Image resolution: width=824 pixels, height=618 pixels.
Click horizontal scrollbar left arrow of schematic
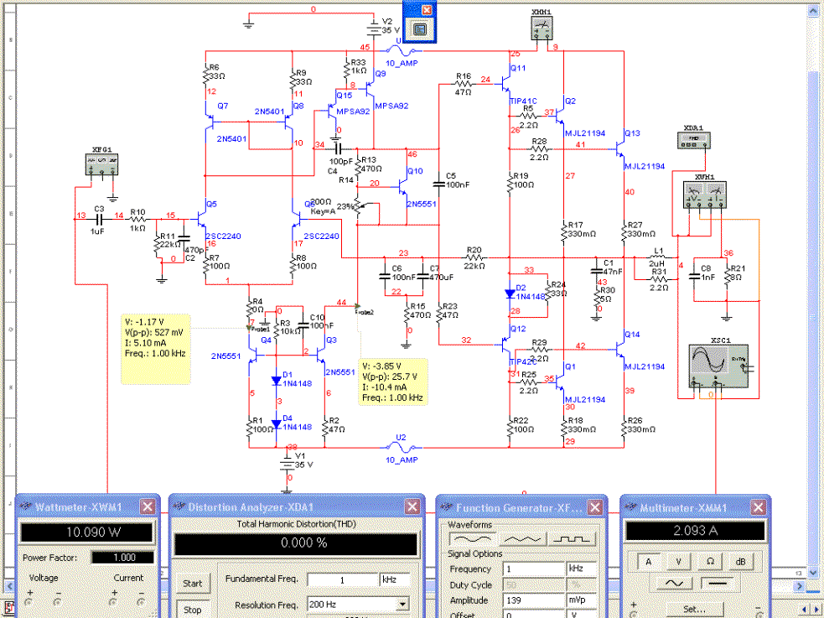(x=10, y=585)
